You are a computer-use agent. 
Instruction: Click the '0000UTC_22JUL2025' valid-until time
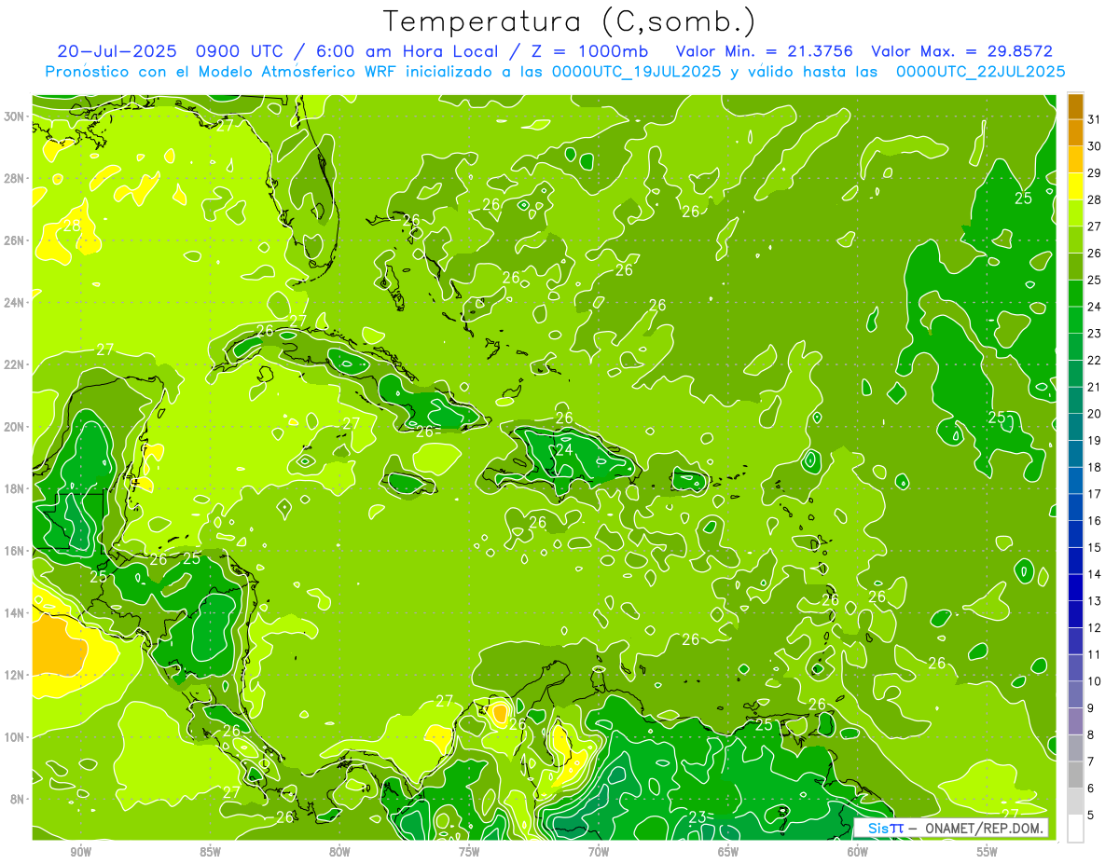(980, 71)
